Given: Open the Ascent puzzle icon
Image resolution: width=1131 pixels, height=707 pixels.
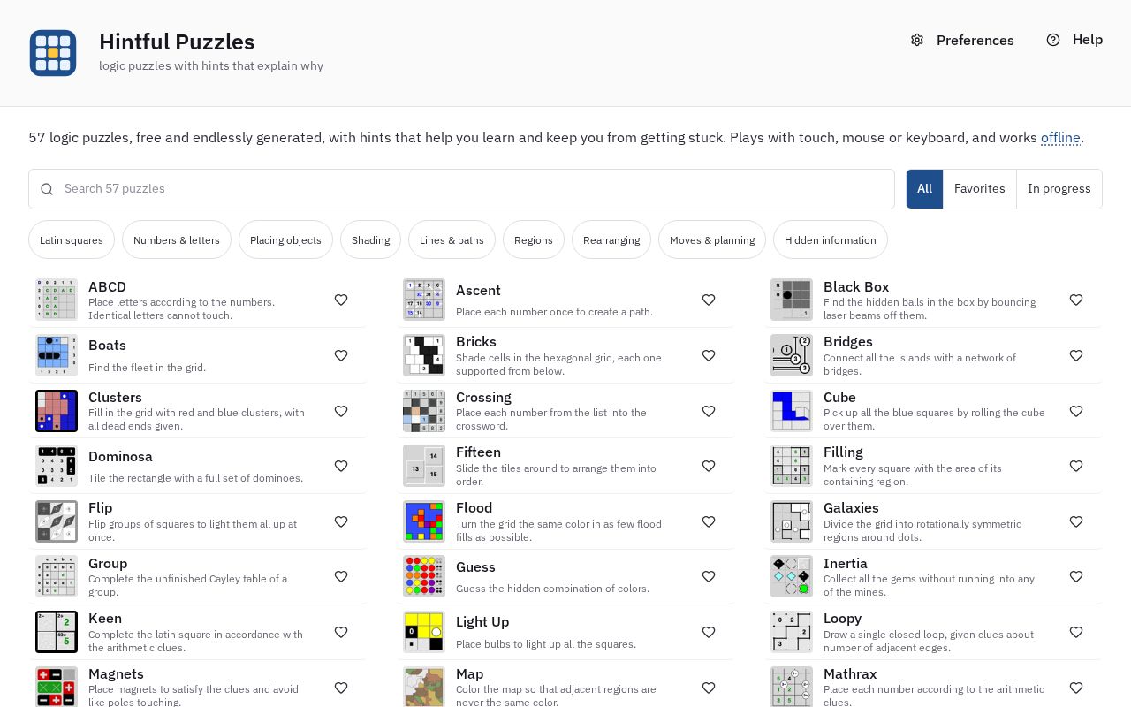Looking at the screenshot, I should 424,300.
